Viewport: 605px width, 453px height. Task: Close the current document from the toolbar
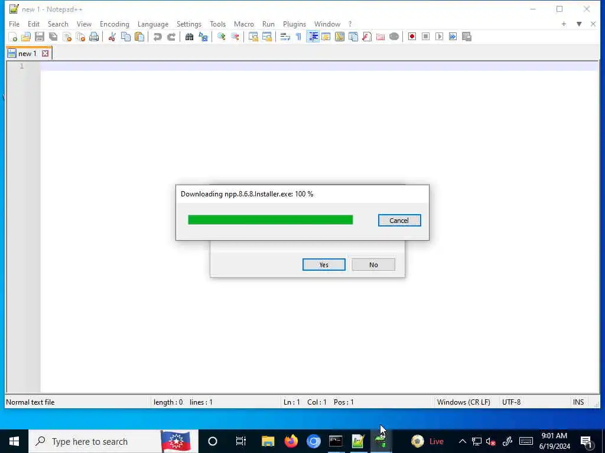pyautogui.click(x=67, y=37)
